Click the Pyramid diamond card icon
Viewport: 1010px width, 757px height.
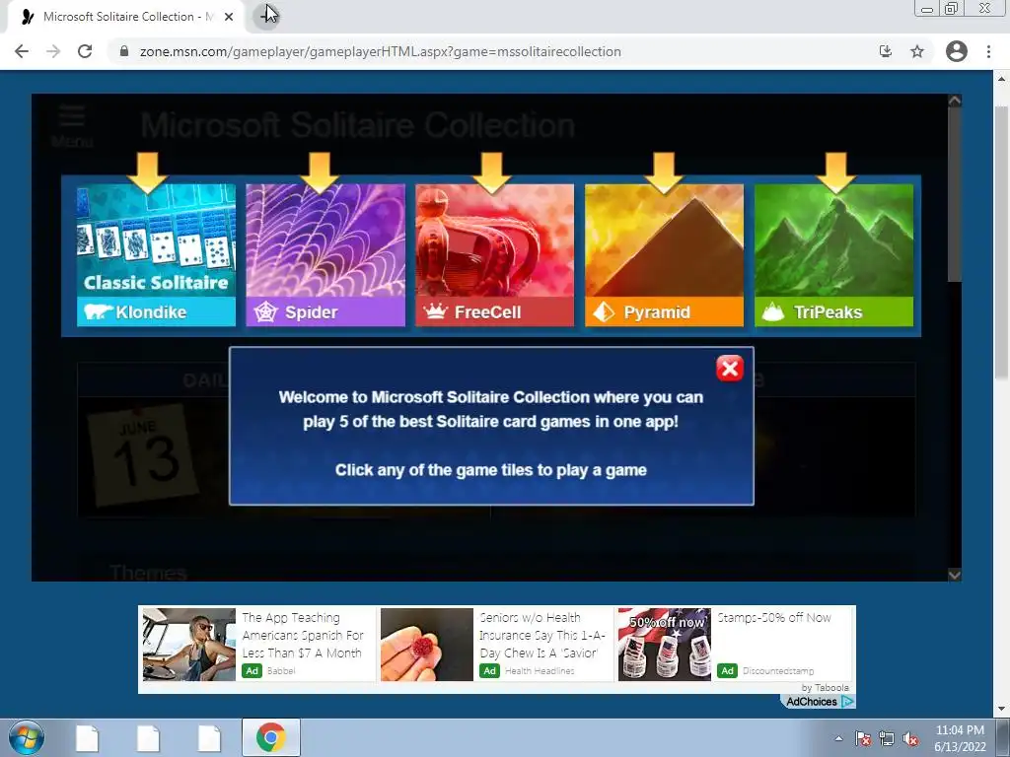pos(604,312)
